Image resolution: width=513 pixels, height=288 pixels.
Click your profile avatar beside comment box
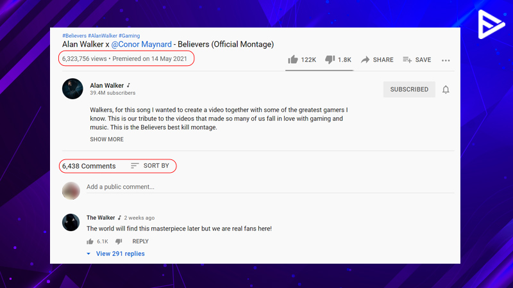[x=71, y=191]
